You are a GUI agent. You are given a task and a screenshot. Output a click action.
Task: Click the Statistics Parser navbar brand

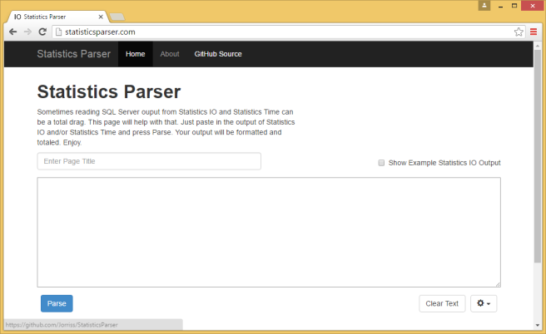pyautogui.click(x=74, y=54)
